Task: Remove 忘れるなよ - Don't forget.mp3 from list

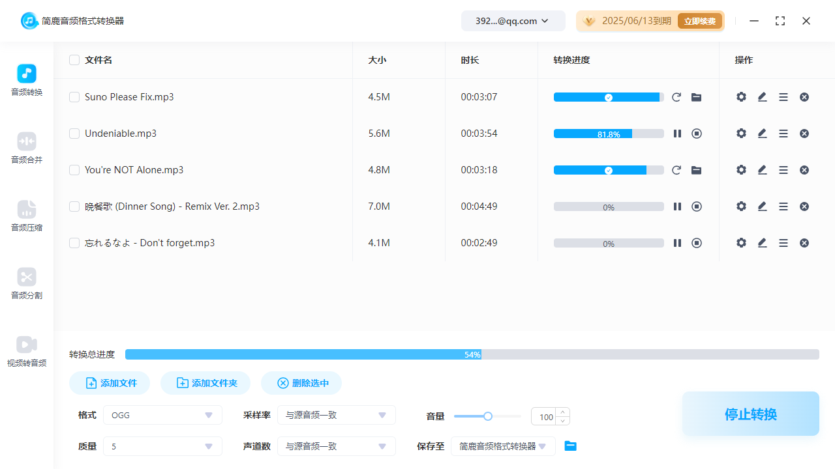Action: tap(804, 243)
